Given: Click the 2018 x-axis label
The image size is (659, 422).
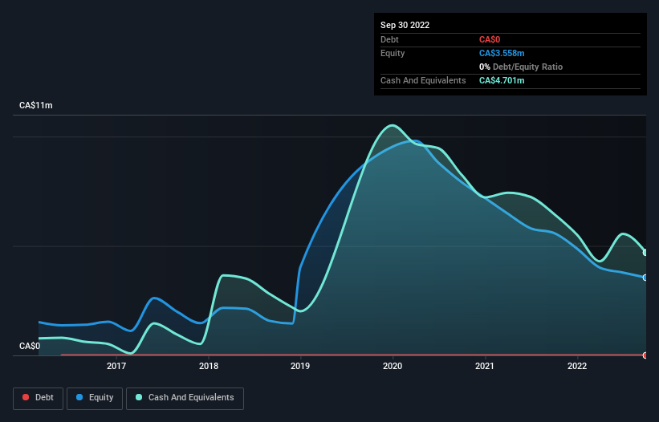Looking at the screenshot, I should click(209, 366).
